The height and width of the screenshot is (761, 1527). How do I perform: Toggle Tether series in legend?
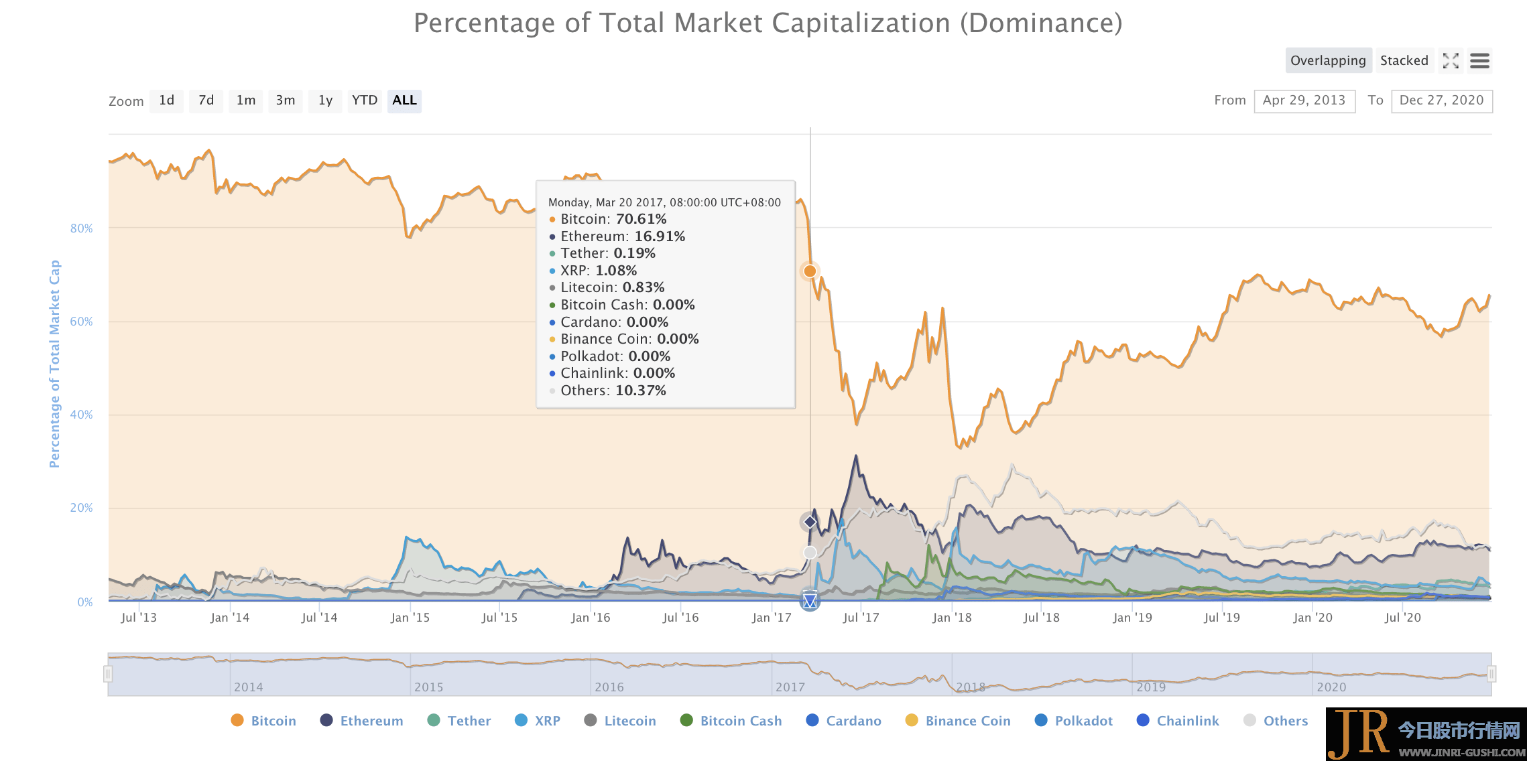[x=459, y=721]
